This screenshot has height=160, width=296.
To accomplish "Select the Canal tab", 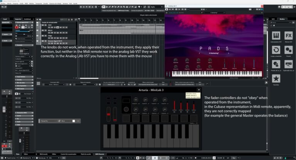I will tap(5, 19).
